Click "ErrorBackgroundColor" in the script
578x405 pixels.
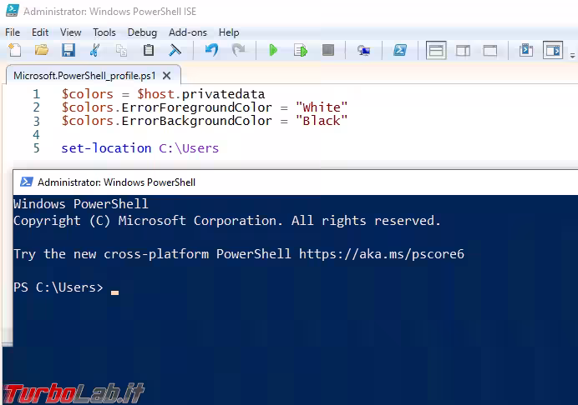point(196,121)
